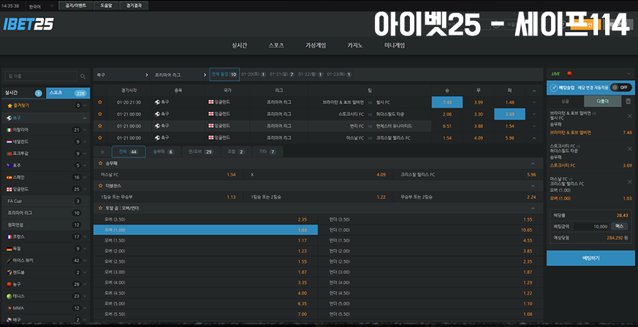Image resolution: width=638 pixels, height=327 pixels.
Task: Remove the 브라이턴 vs 첼시 FC bet with X
Action: point(630,116)
